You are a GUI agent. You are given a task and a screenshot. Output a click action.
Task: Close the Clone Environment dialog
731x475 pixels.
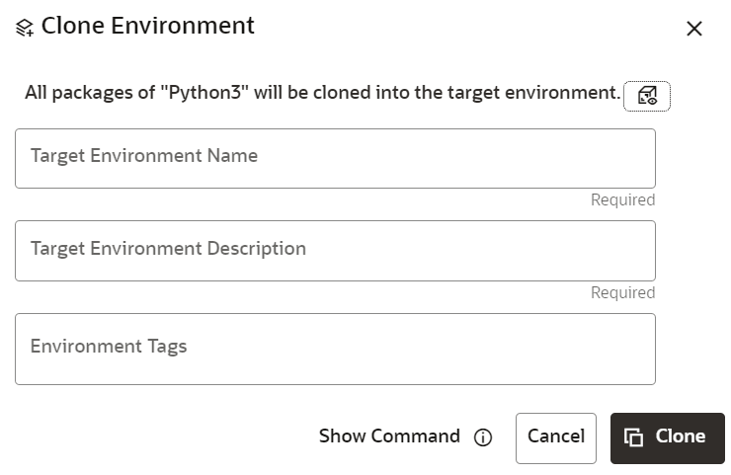click(x=694, y=29)
